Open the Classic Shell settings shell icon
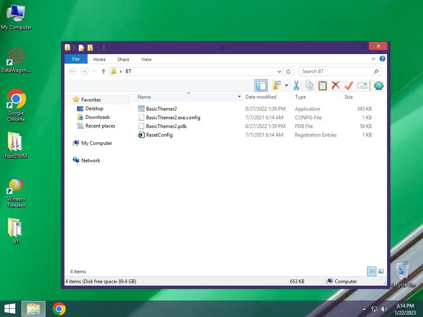 378,85
